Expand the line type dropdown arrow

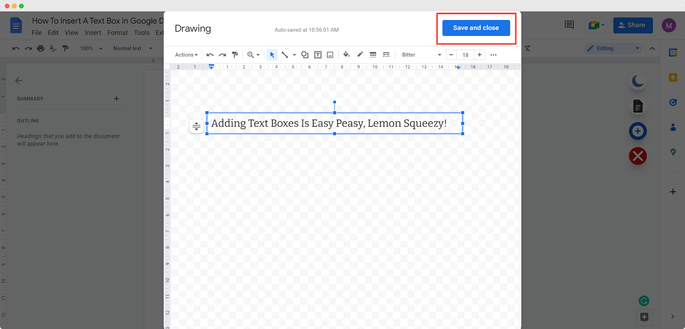[x=294, y=55]
